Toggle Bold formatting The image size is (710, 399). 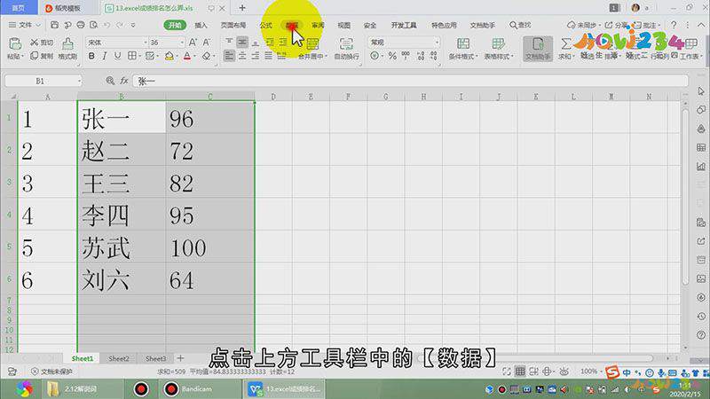pos(91,56)
